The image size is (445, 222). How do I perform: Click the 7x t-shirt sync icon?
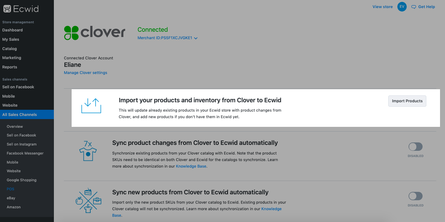click(88, 151)
